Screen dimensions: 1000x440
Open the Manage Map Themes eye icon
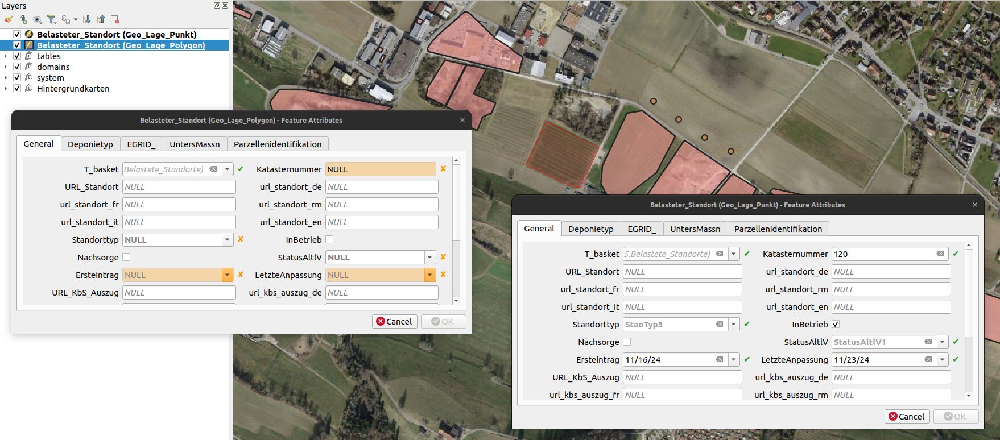[x=38, y=19]
